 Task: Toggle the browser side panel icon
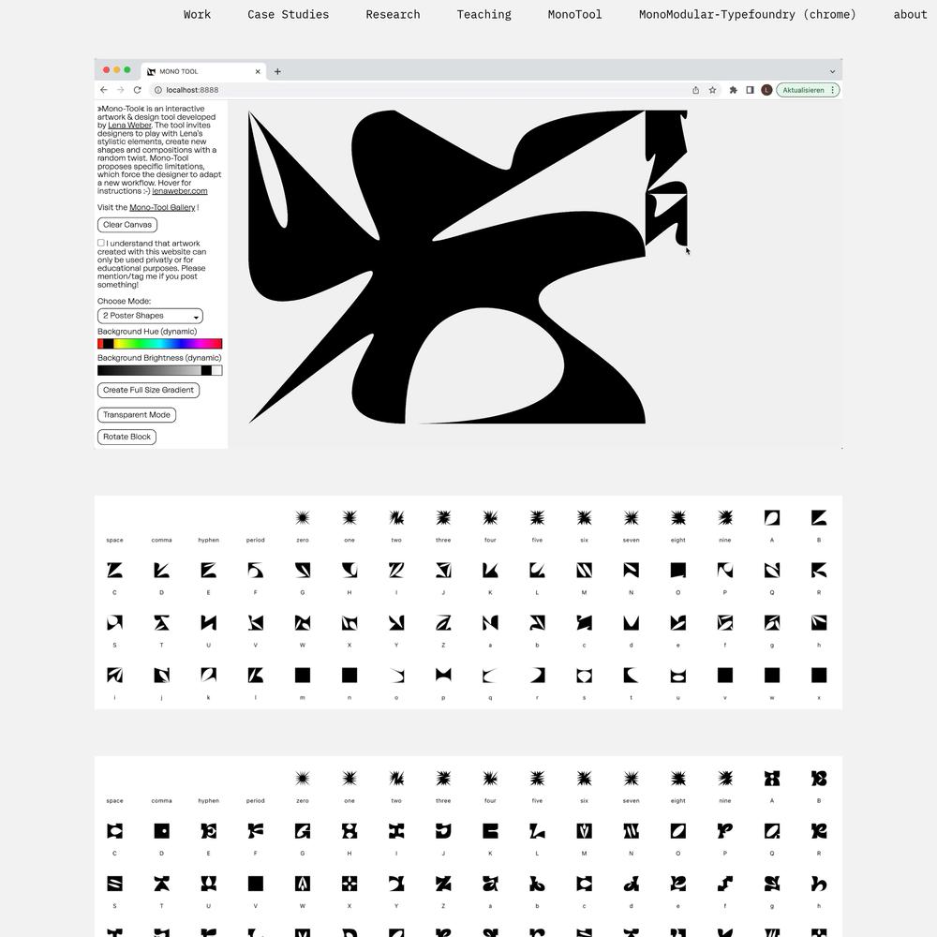pyautogui.click(x=750, y=90)
